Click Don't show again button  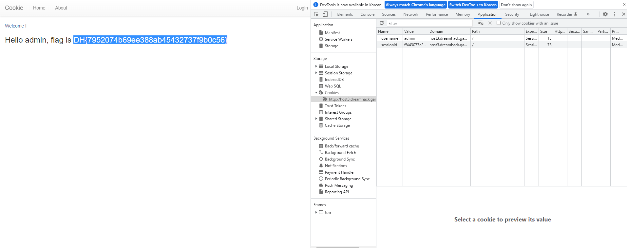click(x=516, y=5)
